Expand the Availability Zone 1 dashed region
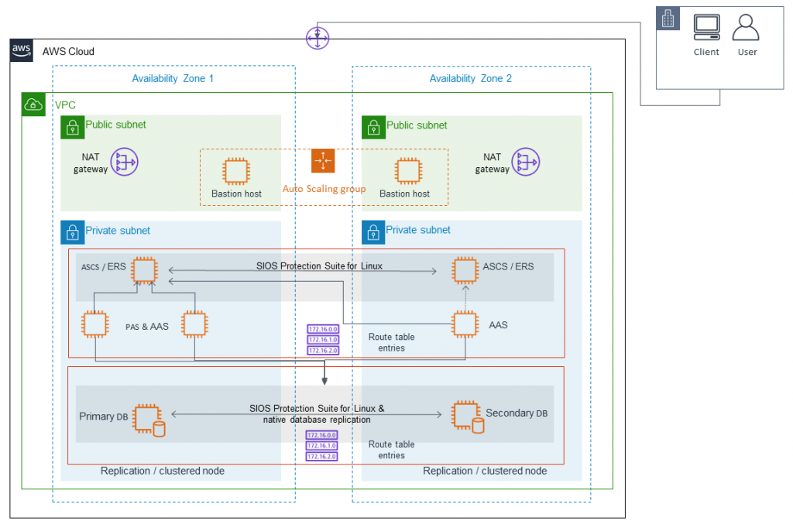793x528 pixels. (173, 78)
